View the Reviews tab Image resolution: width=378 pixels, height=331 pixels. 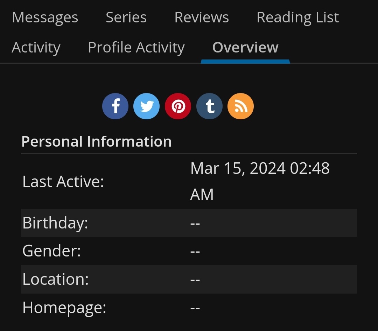coord(202,17)
